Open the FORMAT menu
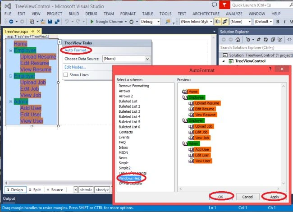Viewport: 293px width, 212px height. click(128, 14)
